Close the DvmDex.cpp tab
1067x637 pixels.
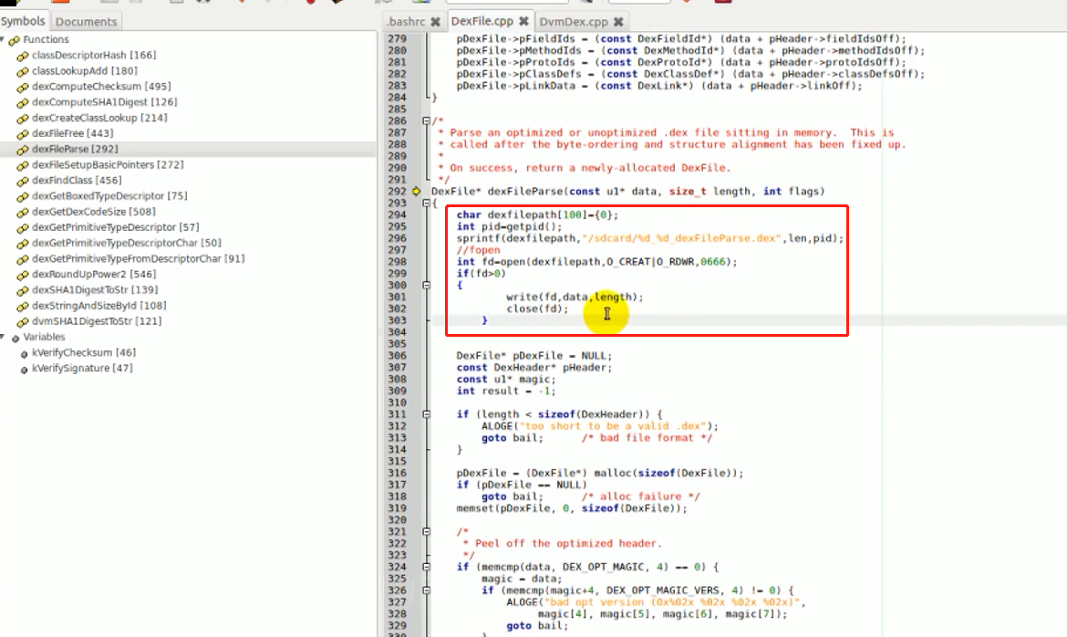tap(617, 21)
